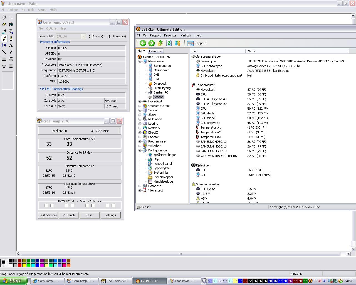Viewport: 356px width, 285px height.
Task: Pick the bright red color swatch
Action: point(19,265)
